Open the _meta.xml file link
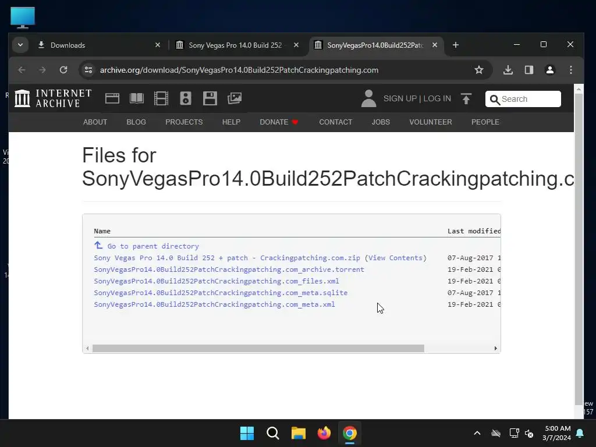Viewport: 596px width, 447px height. coord(214,304)
